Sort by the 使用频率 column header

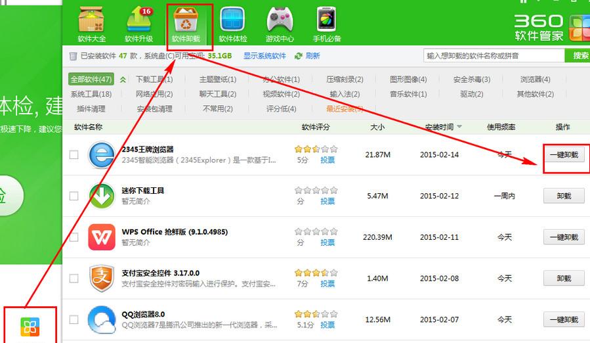point(501,127)
